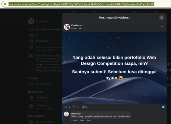The width and height of the screenshot is (171, 124).
Task: Click the public globe audience icon
Action: (x=80, y=28)
